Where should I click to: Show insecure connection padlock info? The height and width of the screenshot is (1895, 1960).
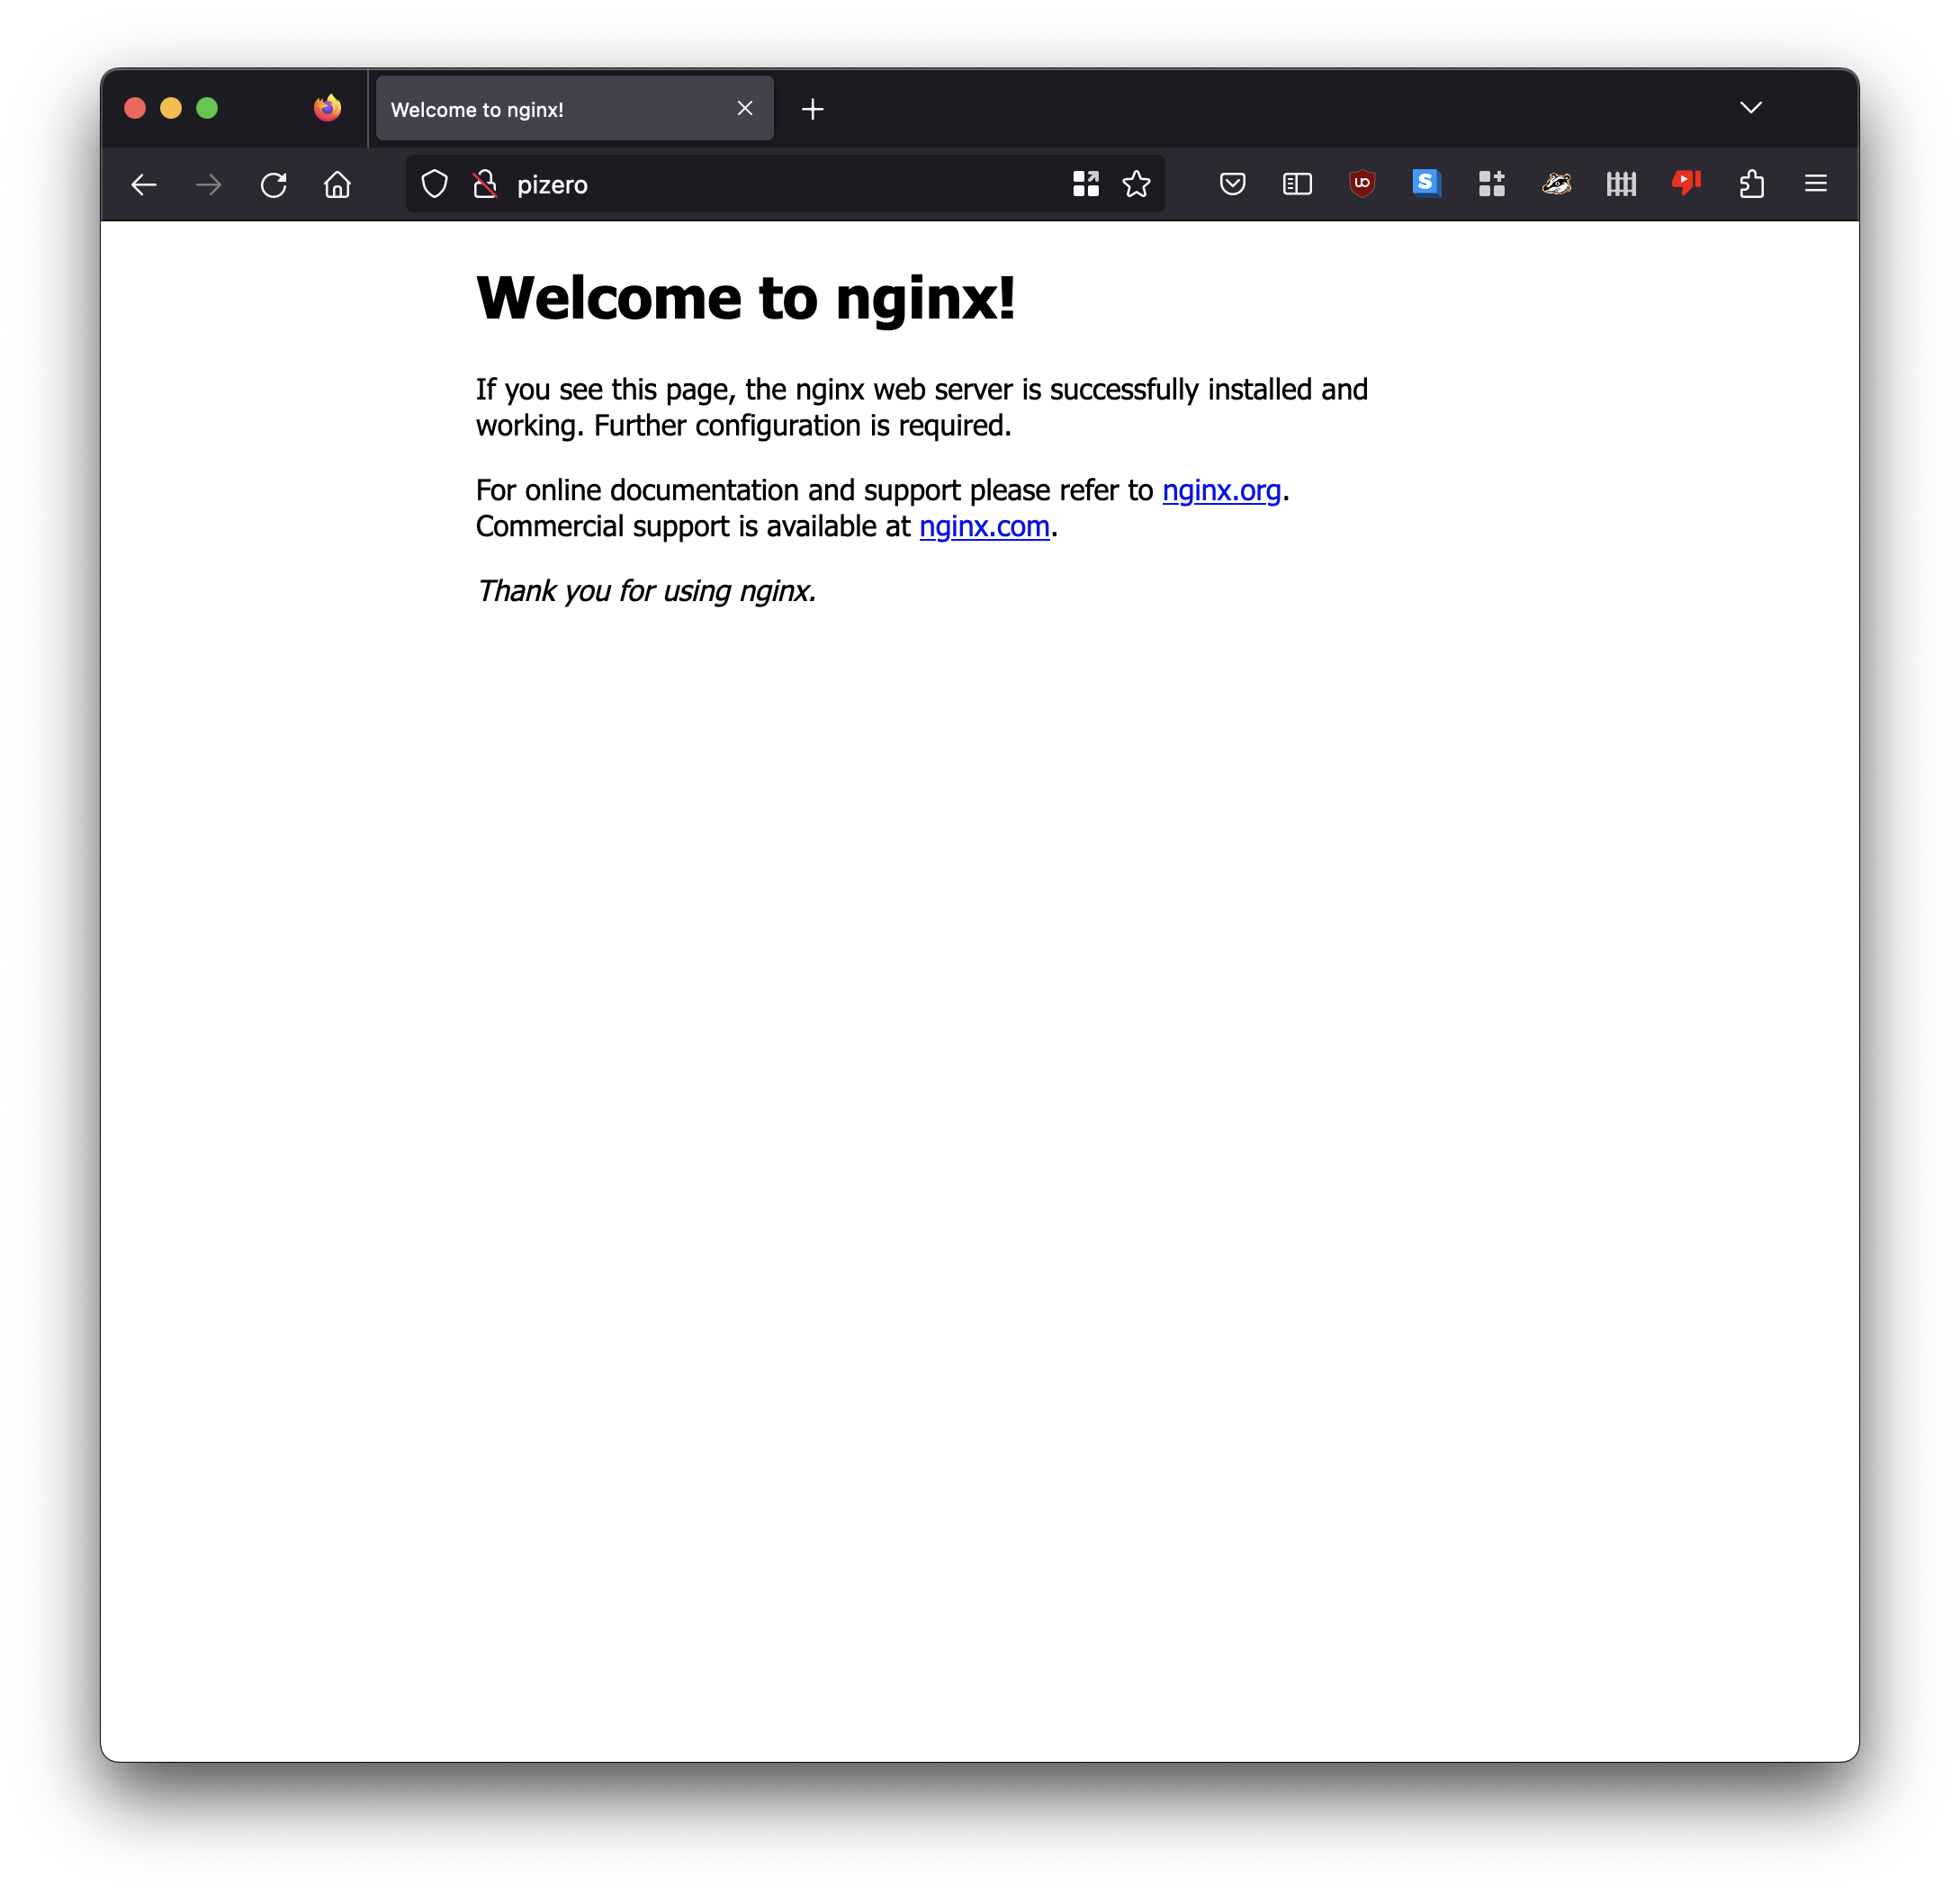(485, 184)
